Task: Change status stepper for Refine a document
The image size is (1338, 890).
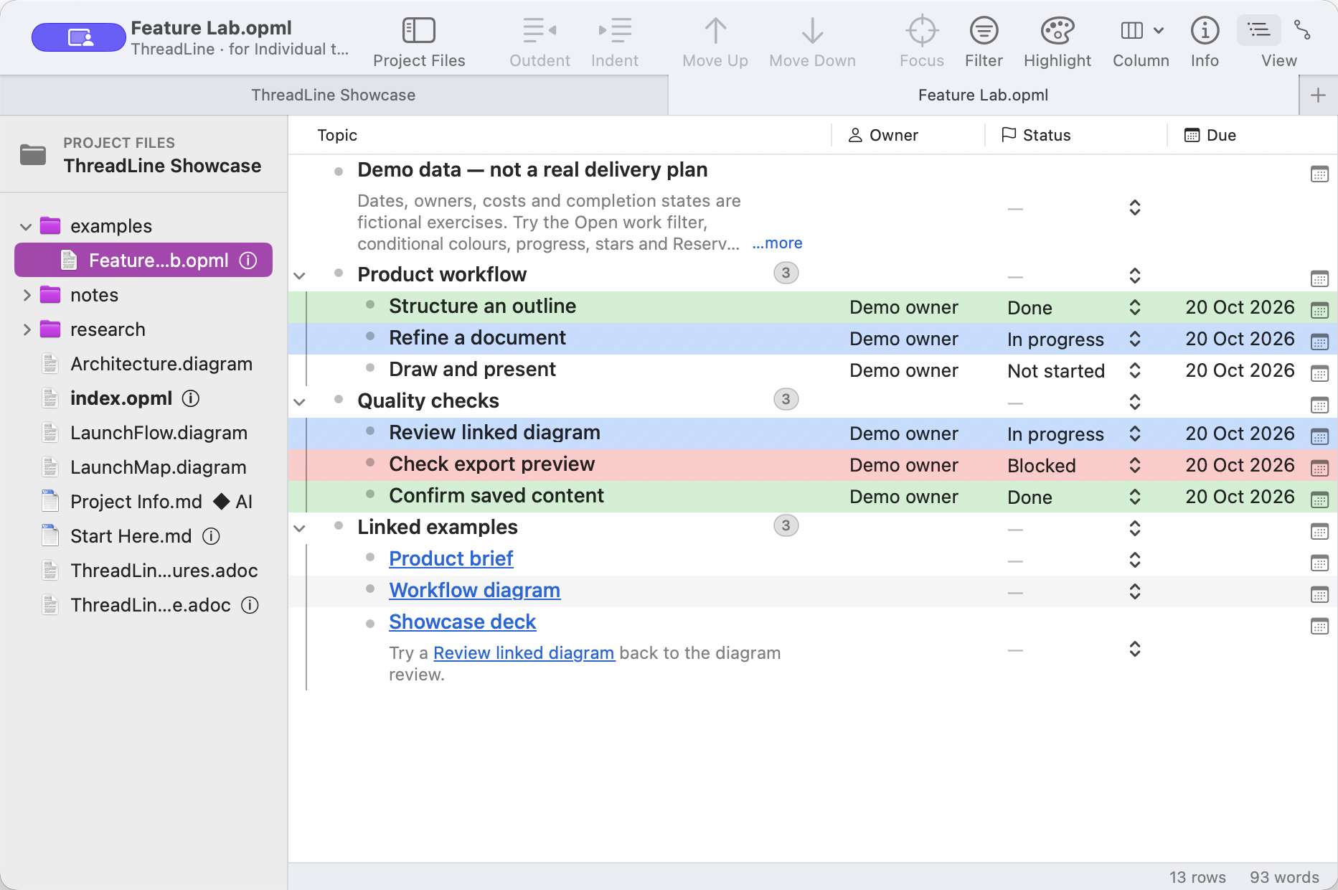Action: (x=1135, y=339)
